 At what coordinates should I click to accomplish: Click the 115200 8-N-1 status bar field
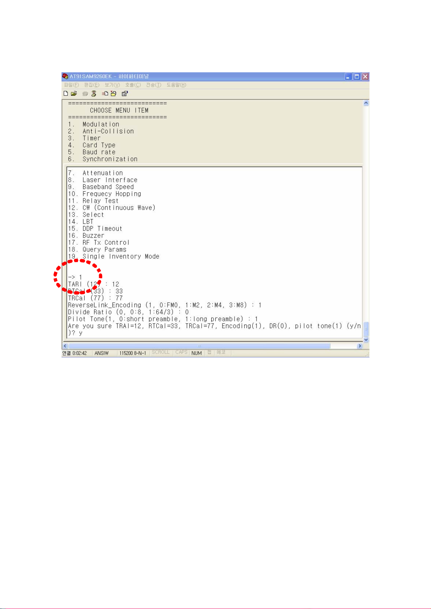(132, 353)
